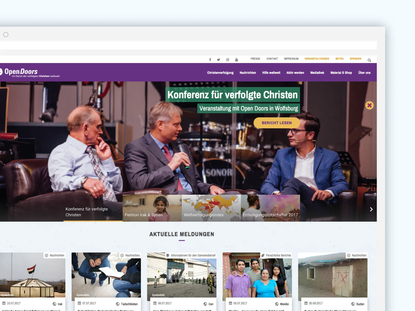Select the Petition Irak & Syrien slide
This screenshot has height=311, width=415.
coord(152,208)
